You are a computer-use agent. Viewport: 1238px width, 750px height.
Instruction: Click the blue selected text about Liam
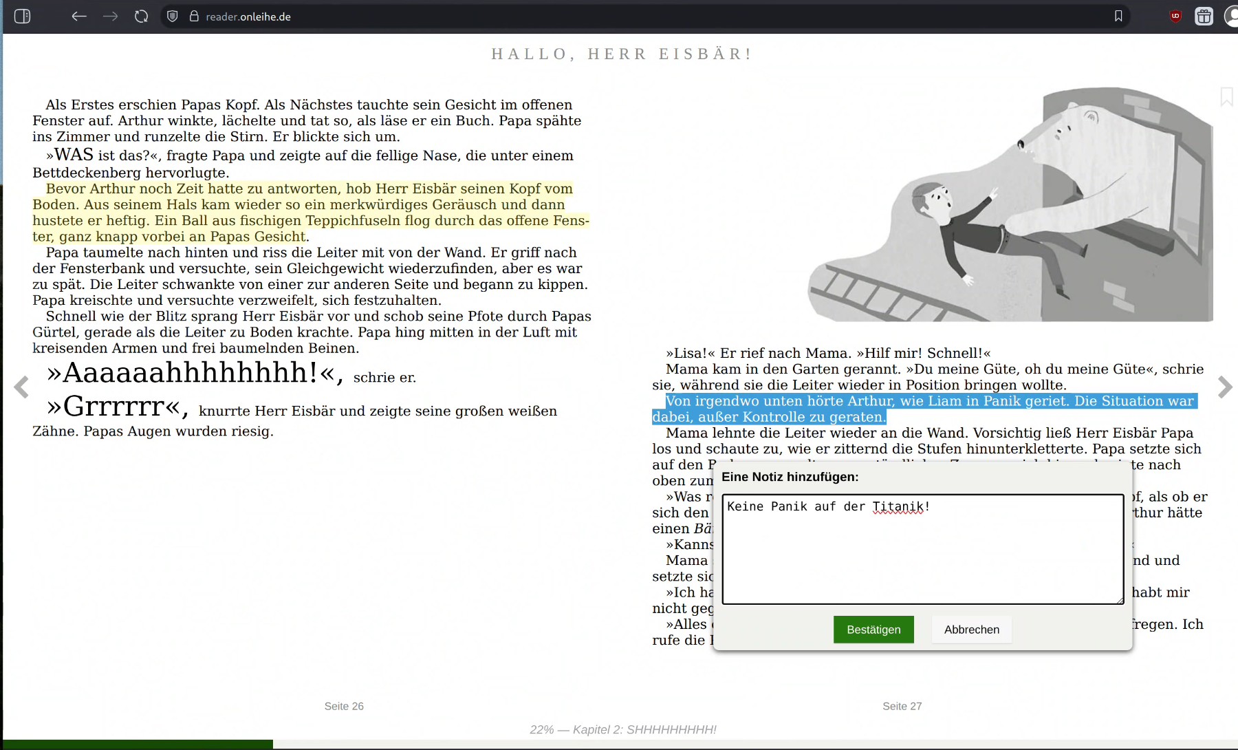coord(929,402)
